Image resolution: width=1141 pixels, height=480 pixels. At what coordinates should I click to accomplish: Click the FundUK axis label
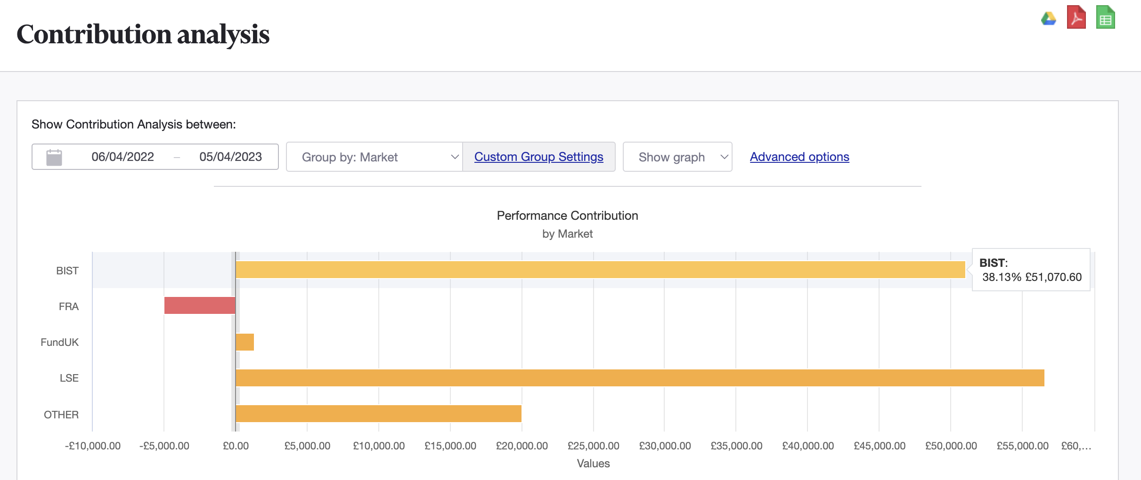[x=59, y=342]
